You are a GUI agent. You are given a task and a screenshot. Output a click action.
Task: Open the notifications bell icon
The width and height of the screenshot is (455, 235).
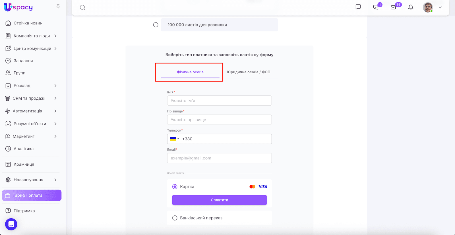click(x=411, y=7)
